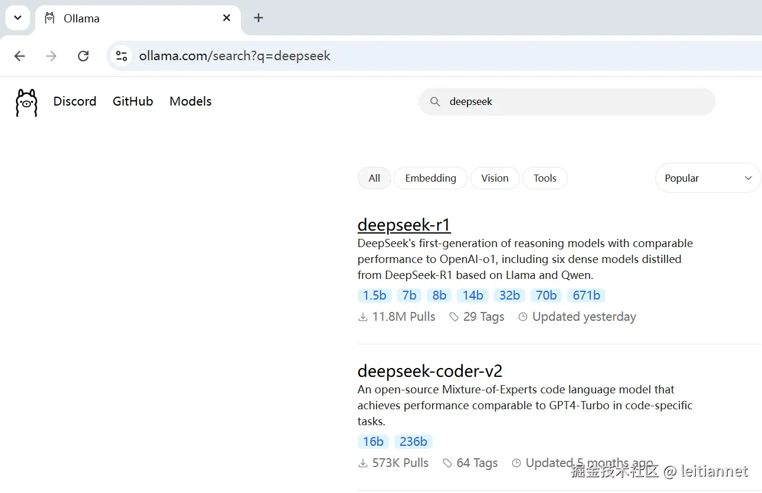Open site information icon in address bar

click(x=122, y=56)
